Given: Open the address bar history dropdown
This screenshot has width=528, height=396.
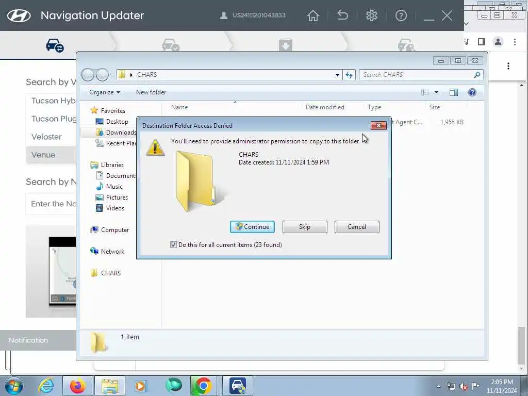Looking at the screenshot, I should (x=337, y=75).
